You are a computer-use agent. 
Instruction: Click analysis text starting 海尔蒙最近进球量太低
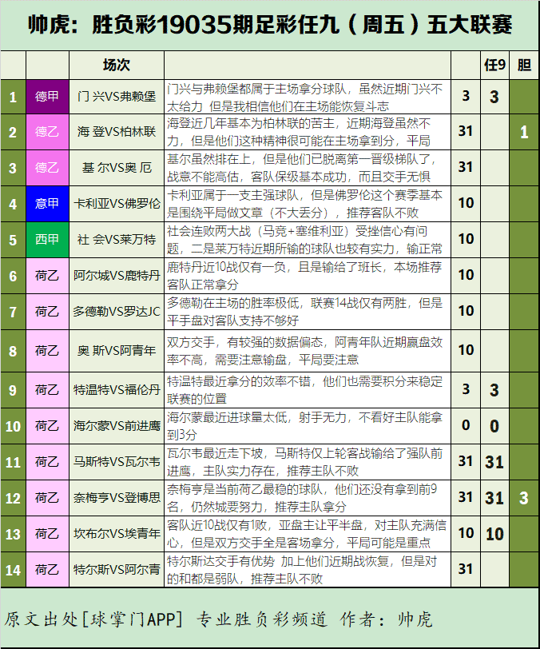pos(305,426)
